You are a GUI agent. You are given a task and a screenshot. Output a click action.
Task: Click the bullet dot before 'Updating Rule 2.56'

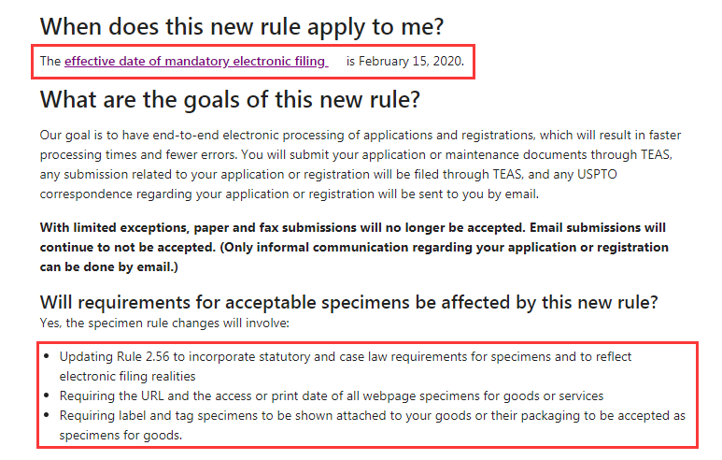tap(47, 357)
